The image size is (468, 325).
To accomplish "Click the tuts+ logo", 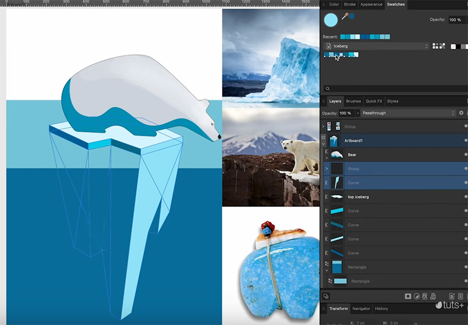I will pyautogui.click(x=450, y=306).
